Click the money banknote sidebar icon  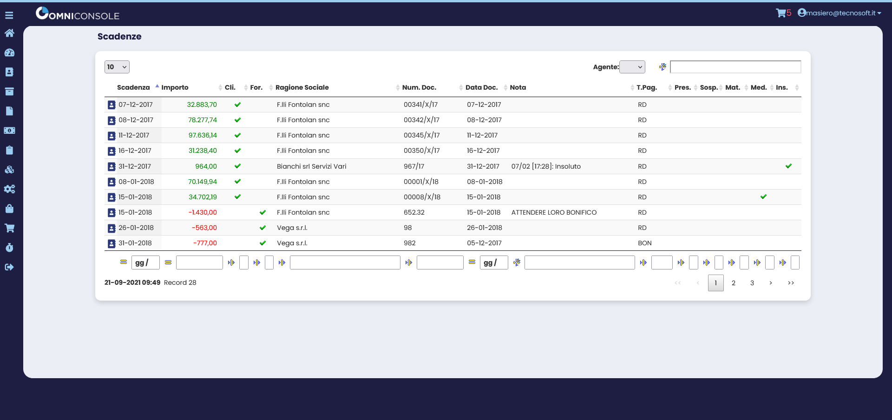tap(9, 131)
